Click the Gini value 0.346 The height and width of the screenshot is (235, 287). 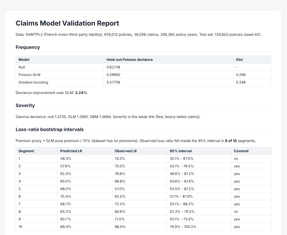coord(241,82)
